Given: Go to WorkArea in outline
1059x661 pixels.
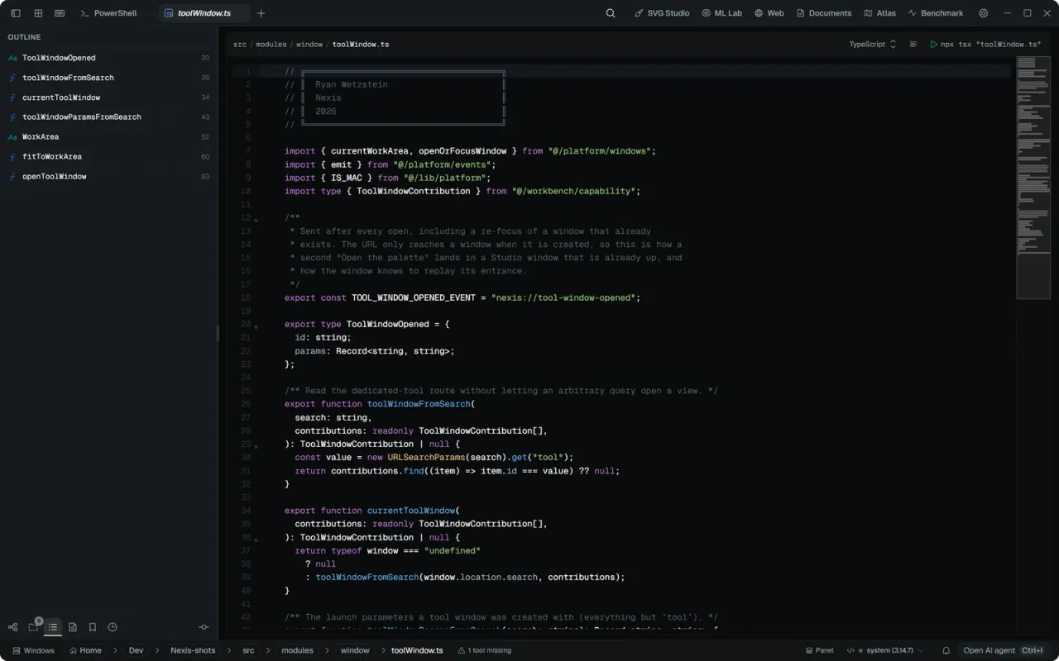Looking at the screenshot, I should coord(108,137).
